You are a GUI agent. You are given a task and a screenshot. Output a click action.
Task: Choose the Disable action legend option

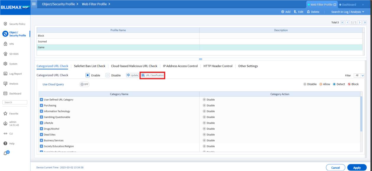pos(310,84)
